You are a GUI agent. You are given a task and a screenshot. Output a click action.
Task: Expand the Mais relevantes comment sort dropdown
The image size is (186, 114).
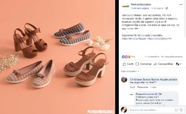(130, 72)
